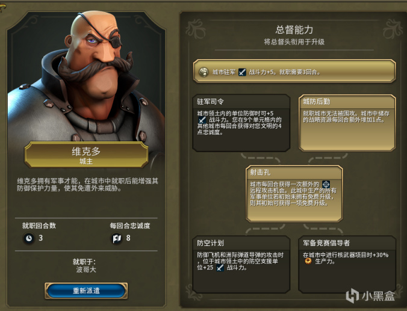Click the 小黑盒 watermark logo
This screenshot has width=407, height=311.
371,295
